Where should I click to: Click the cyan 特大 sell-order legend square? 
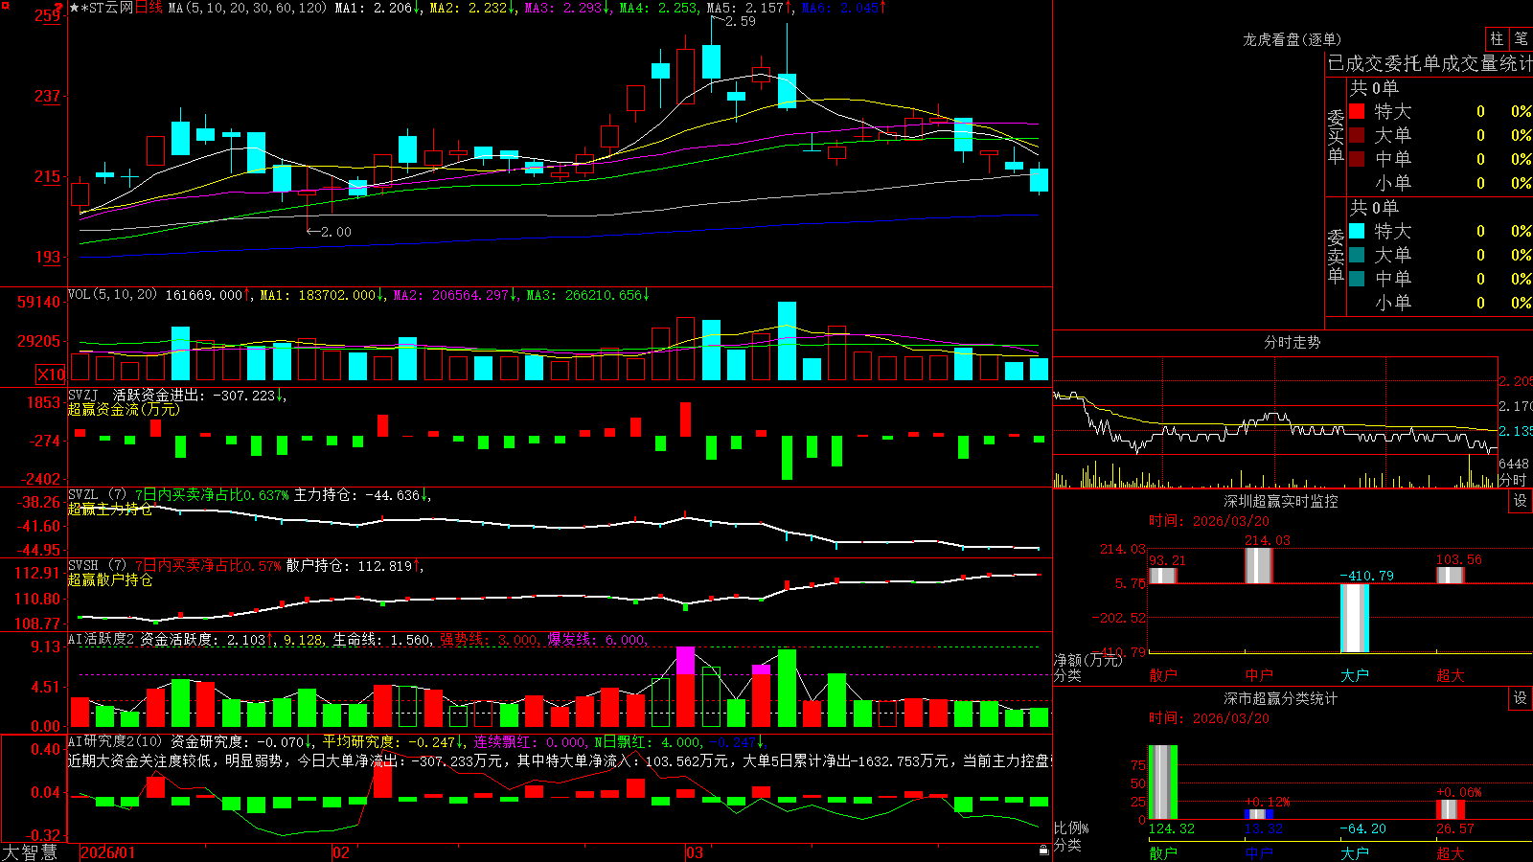pos(1357,231)
